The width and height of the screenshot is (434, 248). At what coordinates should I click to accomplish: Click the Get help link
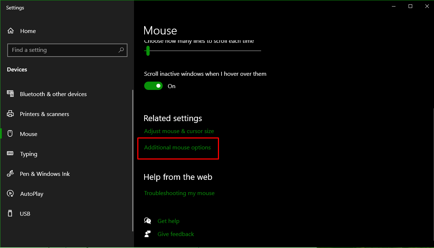pyautogui.click(x=168, y=221)
